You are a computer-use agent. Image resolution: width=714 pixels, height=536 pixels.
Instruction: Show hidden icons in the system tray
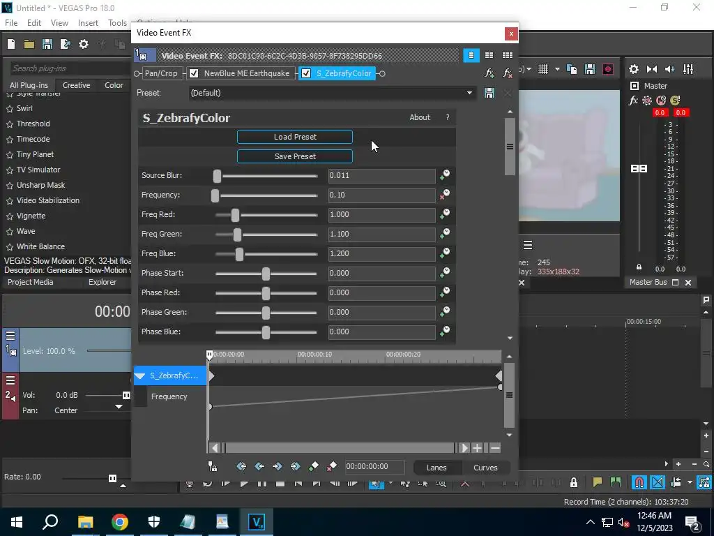(x=590, y=522)
